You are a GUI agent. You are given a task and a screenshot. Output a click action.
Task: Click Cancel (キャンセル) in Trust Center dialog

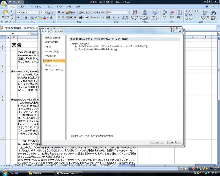(175, 142)
